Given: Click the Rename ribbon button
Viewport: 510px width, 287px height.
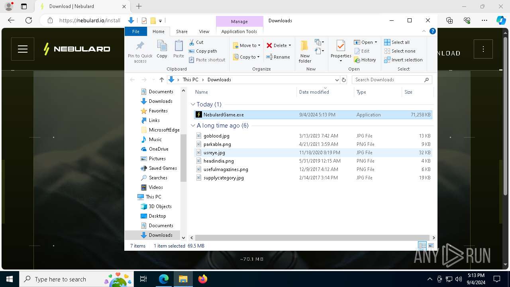Looking at the screenshot, I should point(278,57).
